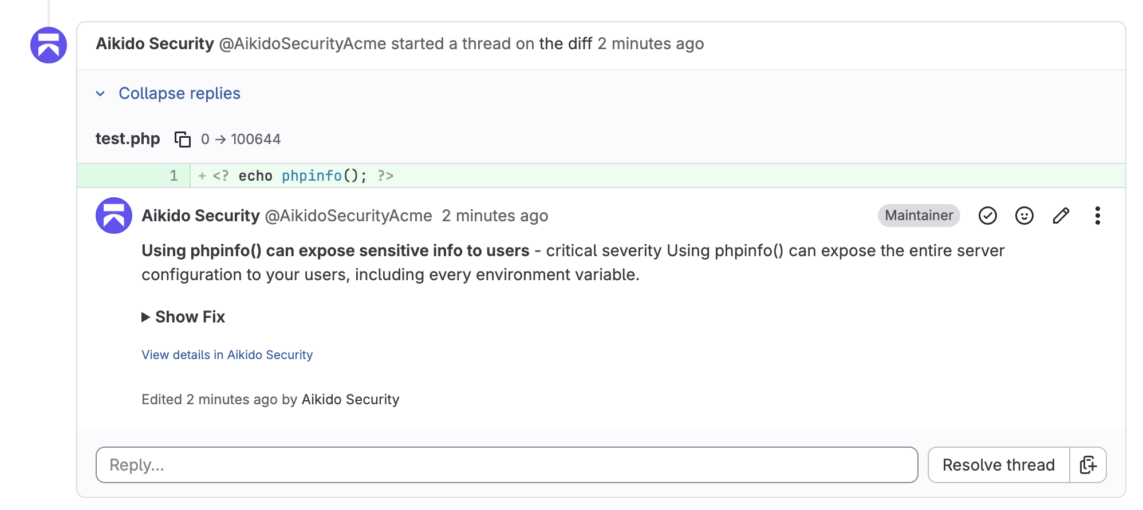Copy the test.php file path
The width and height of the screenshot is (1143, 510).
[182, 139]
